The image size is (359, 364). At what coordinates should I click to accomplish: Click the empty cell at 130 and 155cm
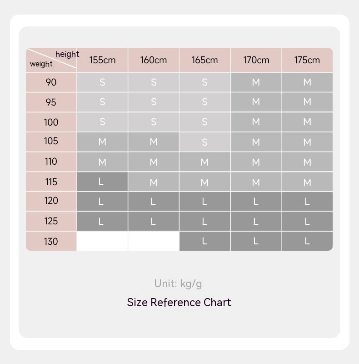click(102, 241)
